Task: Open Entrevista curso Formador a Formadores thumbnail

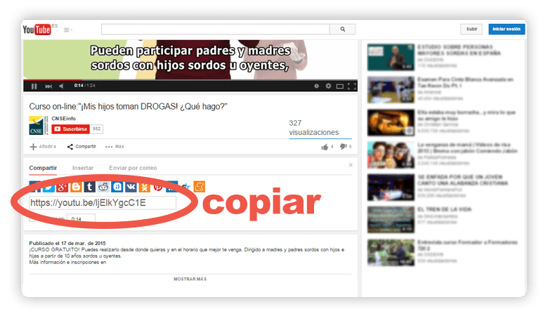Action: [x=391, y=253]
